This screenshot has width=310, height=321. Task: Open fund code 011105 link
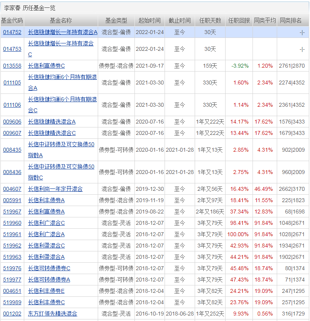tap(12, 82)
